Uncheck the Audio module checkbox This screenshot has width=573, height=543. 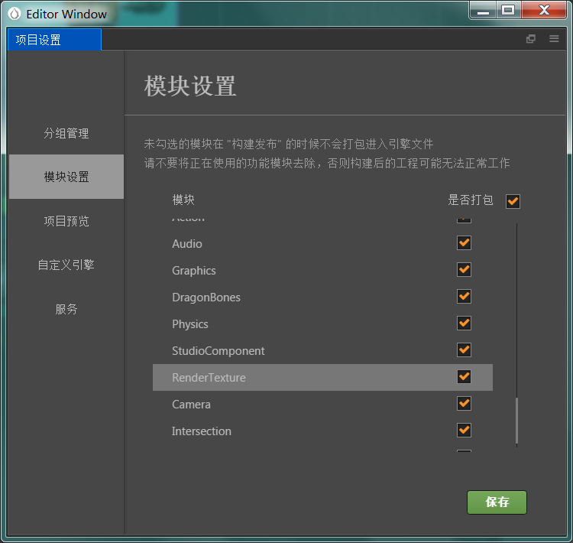pyautogui.click(x=464, y=243)
